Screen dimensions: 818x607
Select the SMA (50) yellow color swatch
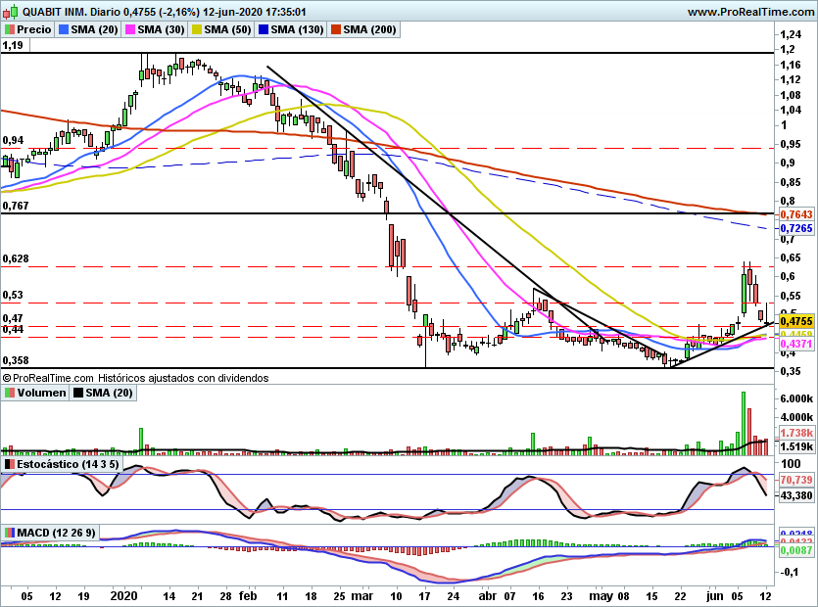click(x=197, y=29)
